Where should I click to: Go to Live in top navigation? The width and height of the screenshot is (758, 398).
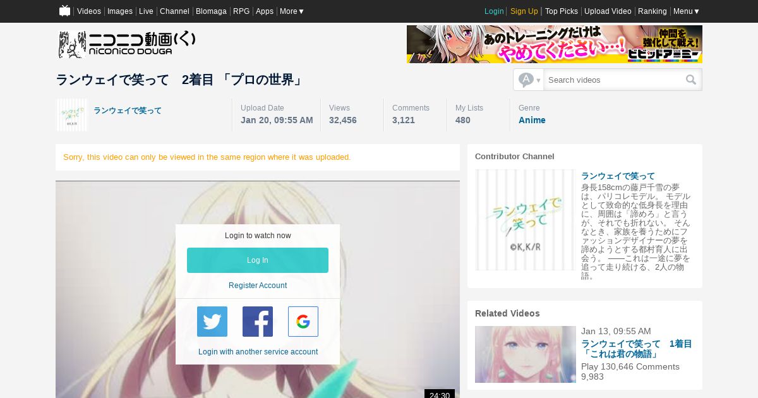click(x=146, y=11)
